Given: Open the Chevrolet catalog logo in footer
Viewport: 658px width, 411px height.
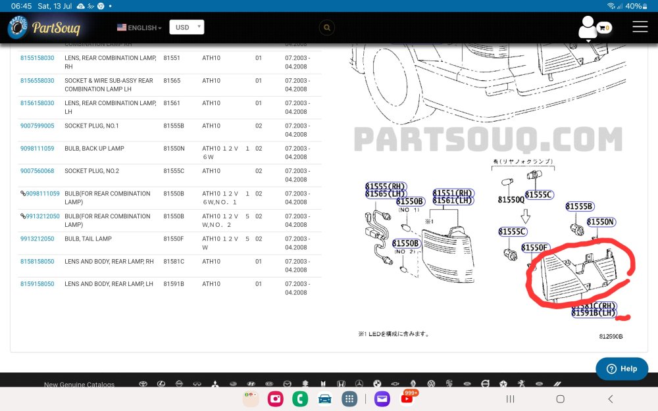Looking at the screenshot, I should pos(395,384).
